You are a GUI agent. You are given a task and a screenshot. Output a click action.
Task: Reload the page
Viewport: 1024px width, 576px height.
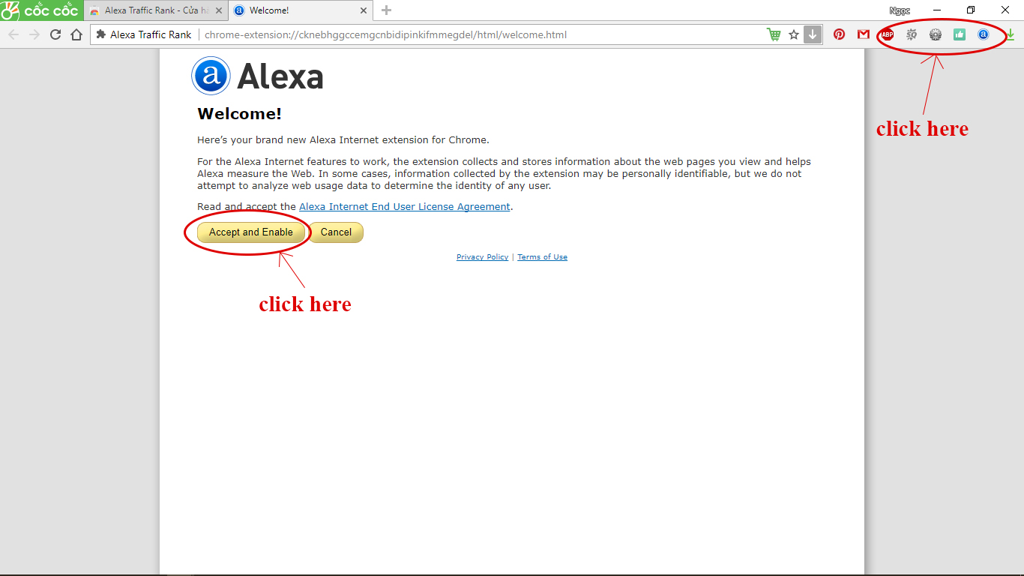55,34
